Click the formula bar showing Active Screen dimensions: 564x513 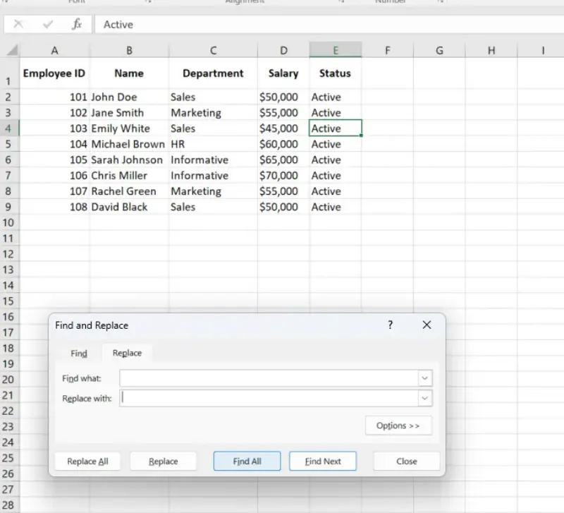point(329,25)
